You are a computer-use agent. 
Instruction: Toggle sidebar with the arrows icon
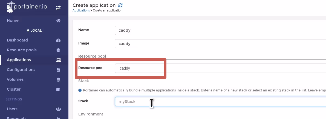(58, 8)
